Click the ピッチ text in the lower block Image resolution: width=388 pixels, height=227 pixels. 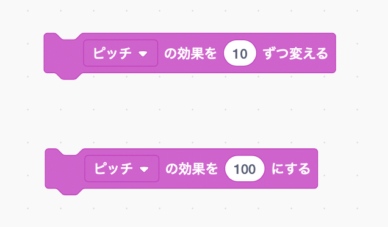coord(113,169)
